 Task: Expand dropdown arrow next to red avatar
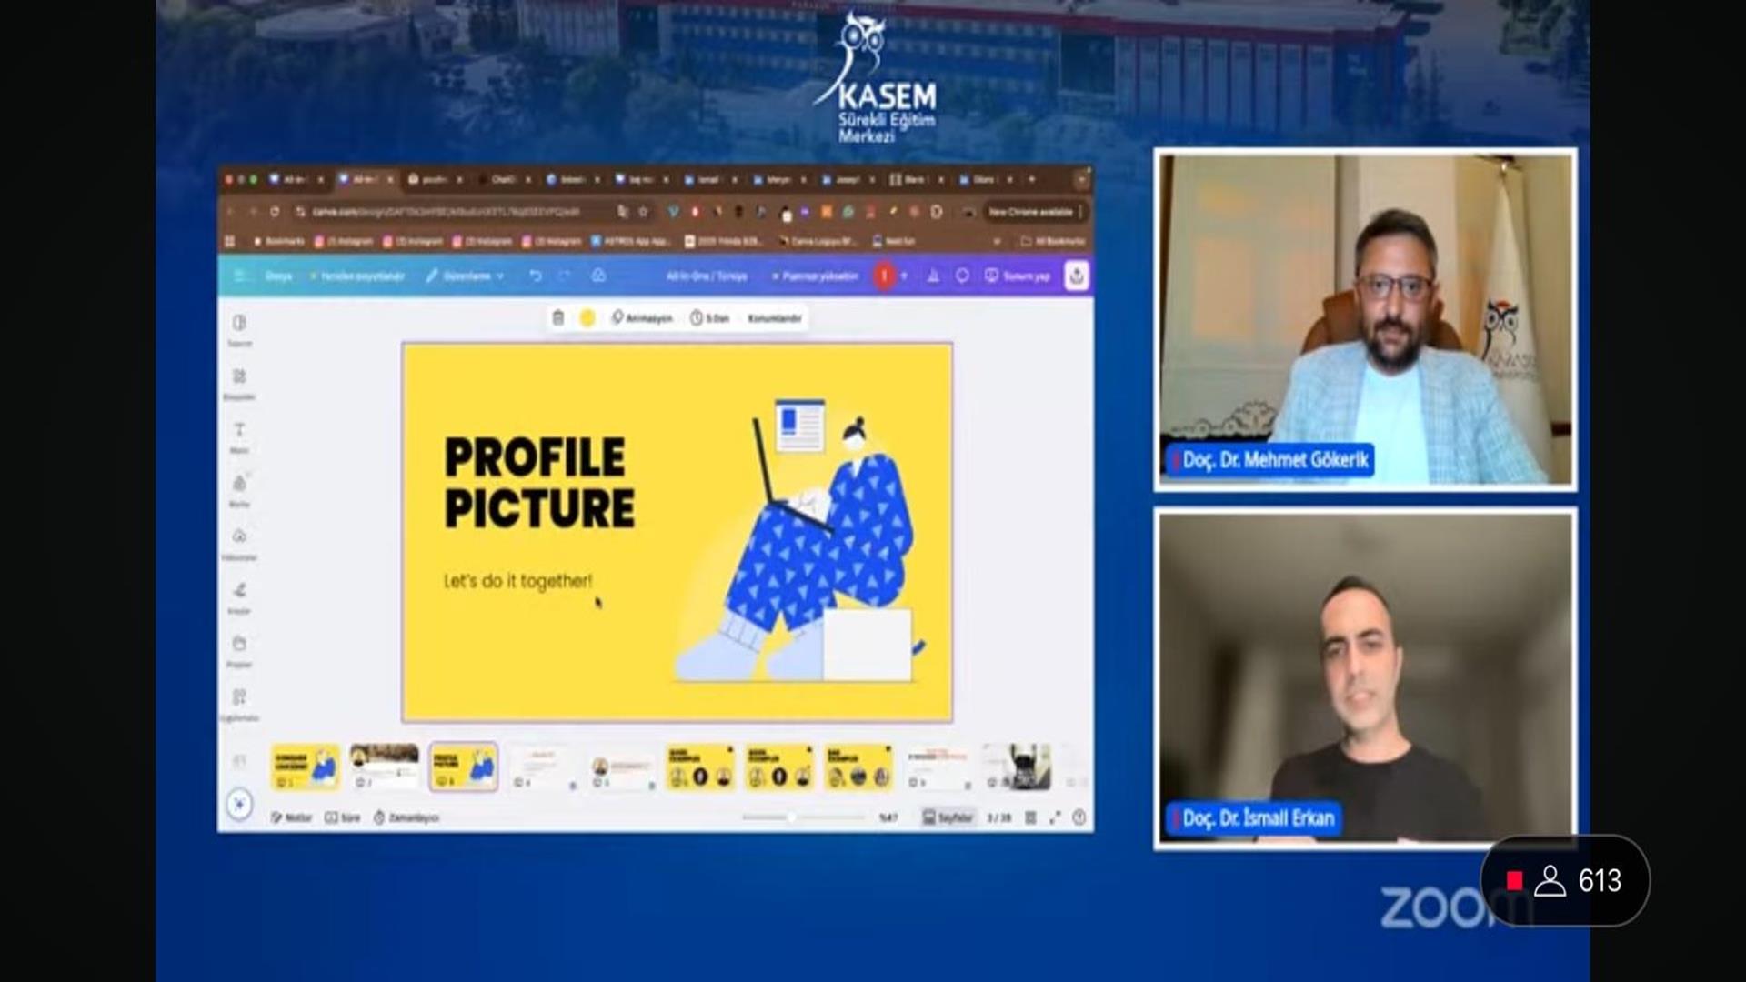coord(904,276)
